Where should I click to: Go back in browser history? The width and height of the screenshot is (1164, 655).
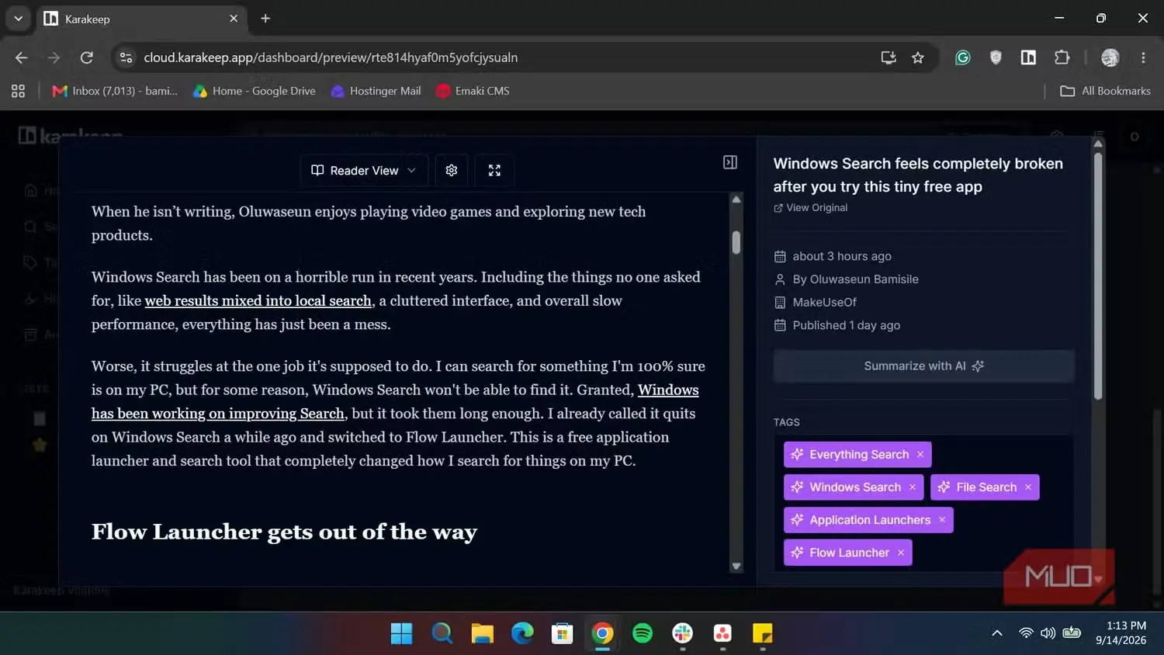pyautogui.click(x=21, y=57)
